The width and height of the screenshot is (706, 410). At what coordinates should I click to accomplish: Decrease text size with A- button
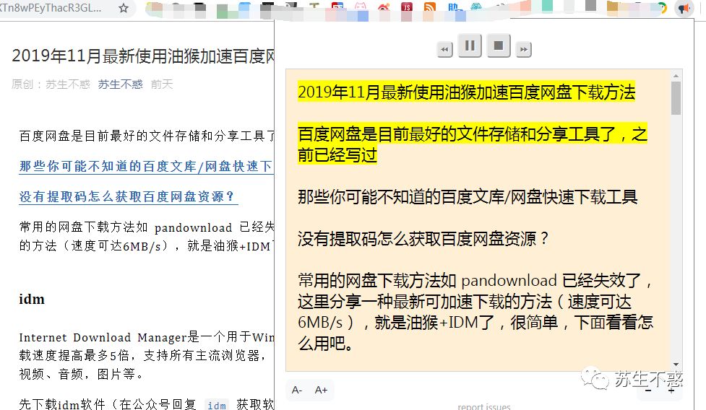297,390
